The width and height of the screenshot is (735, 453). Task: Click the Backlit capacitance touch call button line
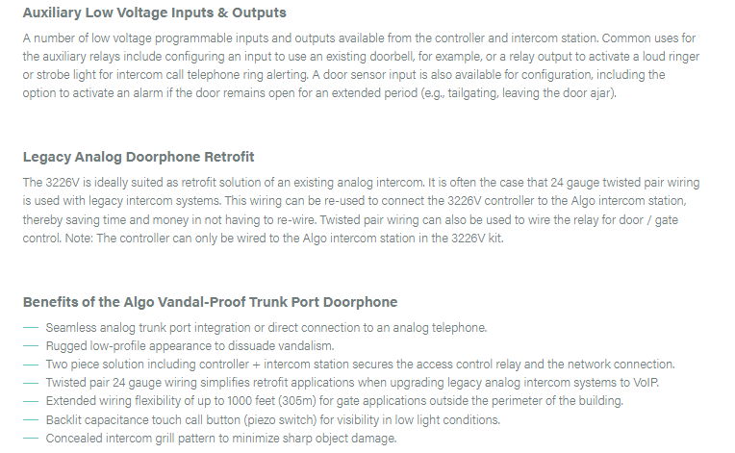tap(273, 419)
